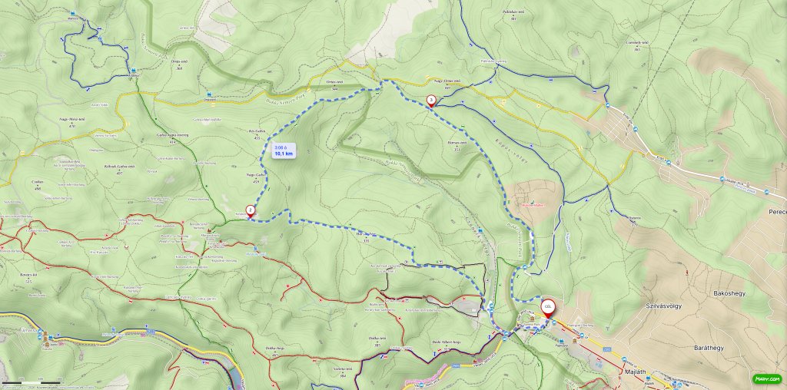Select the Bakóshegy place label
The image size is (787, 390).
point(729,293)
